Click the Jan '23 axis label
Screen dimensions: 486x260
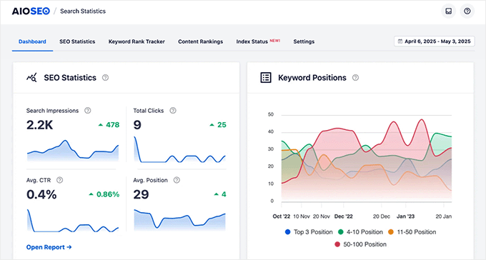[x=405, y=216]
